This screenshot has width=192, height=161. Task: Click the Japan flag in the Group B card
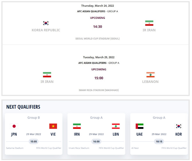point(14,126)
